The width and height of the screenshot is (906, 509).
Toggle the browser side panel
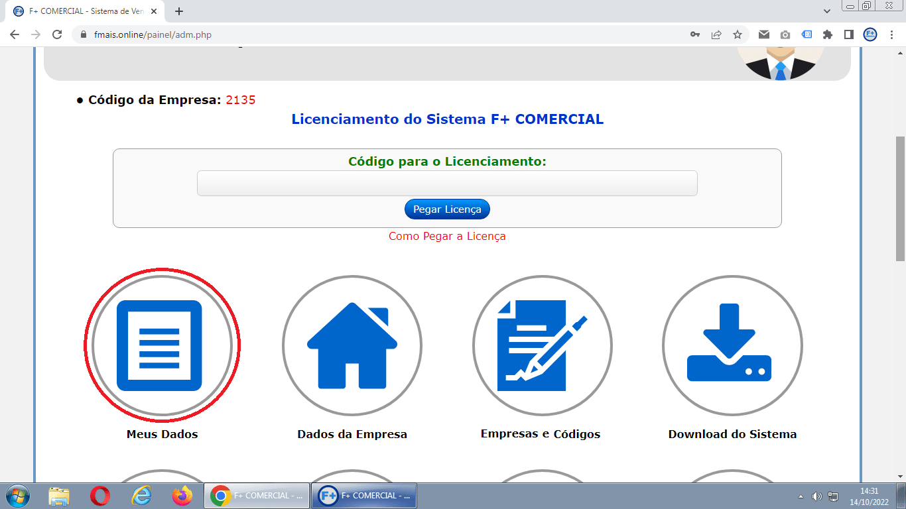click(848, 34)
